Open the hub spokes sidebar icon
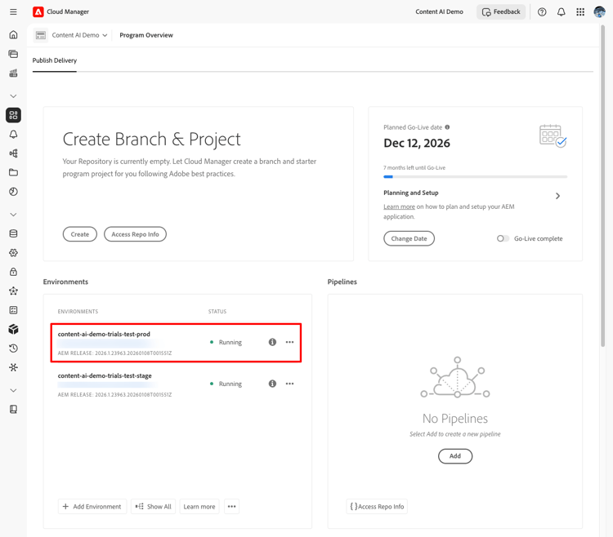Screen dimensions: 613x537 (13, 367)
